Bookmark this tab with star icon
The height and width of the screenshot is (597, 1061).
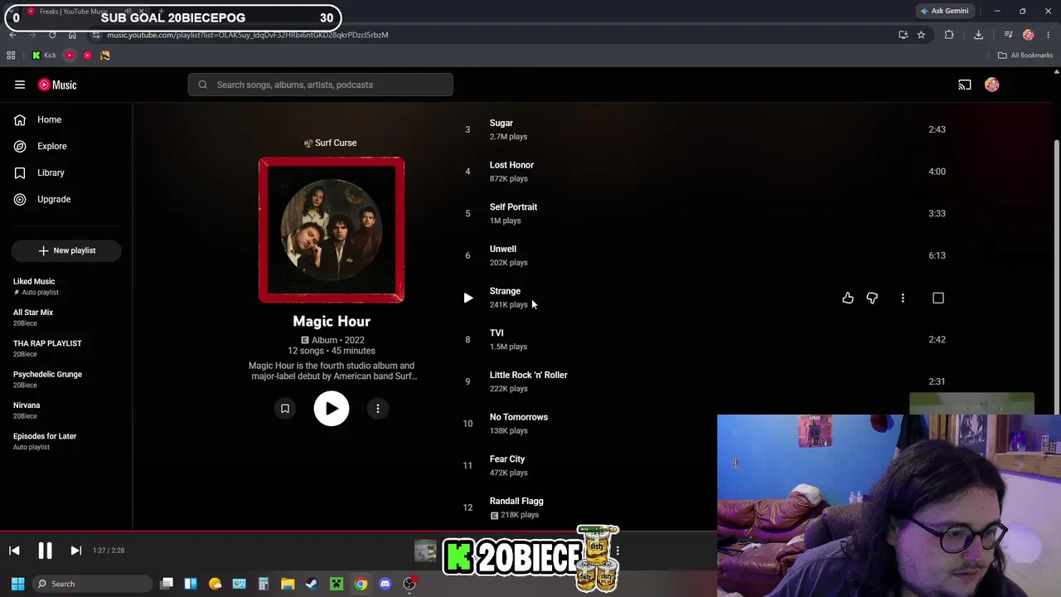click(x=921, y=35)
